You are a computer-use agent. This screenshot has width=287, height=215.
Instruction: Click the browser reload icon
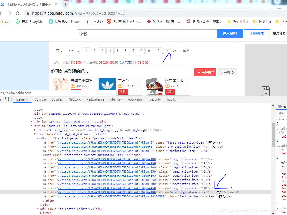click(x=18, y=13)
